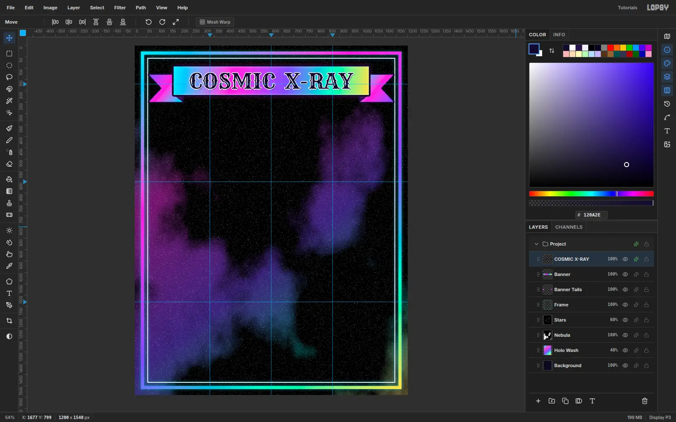Click the 54% zoom level in status bar
Viewport: 676px width, 422px height.
point(10,417)
